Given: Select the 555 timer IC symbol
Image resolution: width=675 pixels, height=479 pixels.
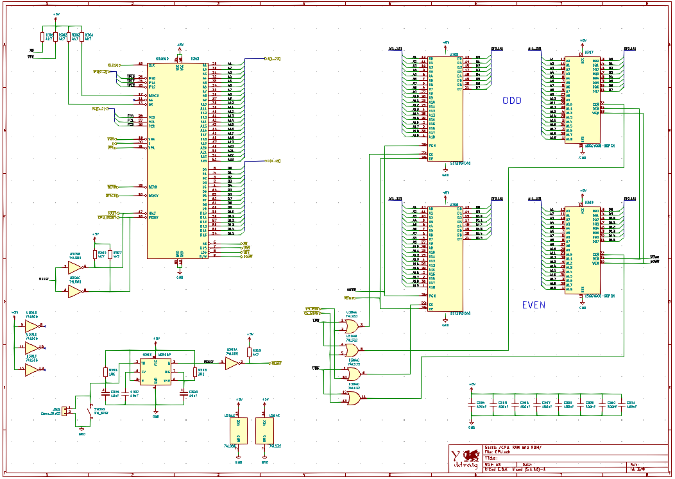Looking at the screenshot, I should 156,371.
